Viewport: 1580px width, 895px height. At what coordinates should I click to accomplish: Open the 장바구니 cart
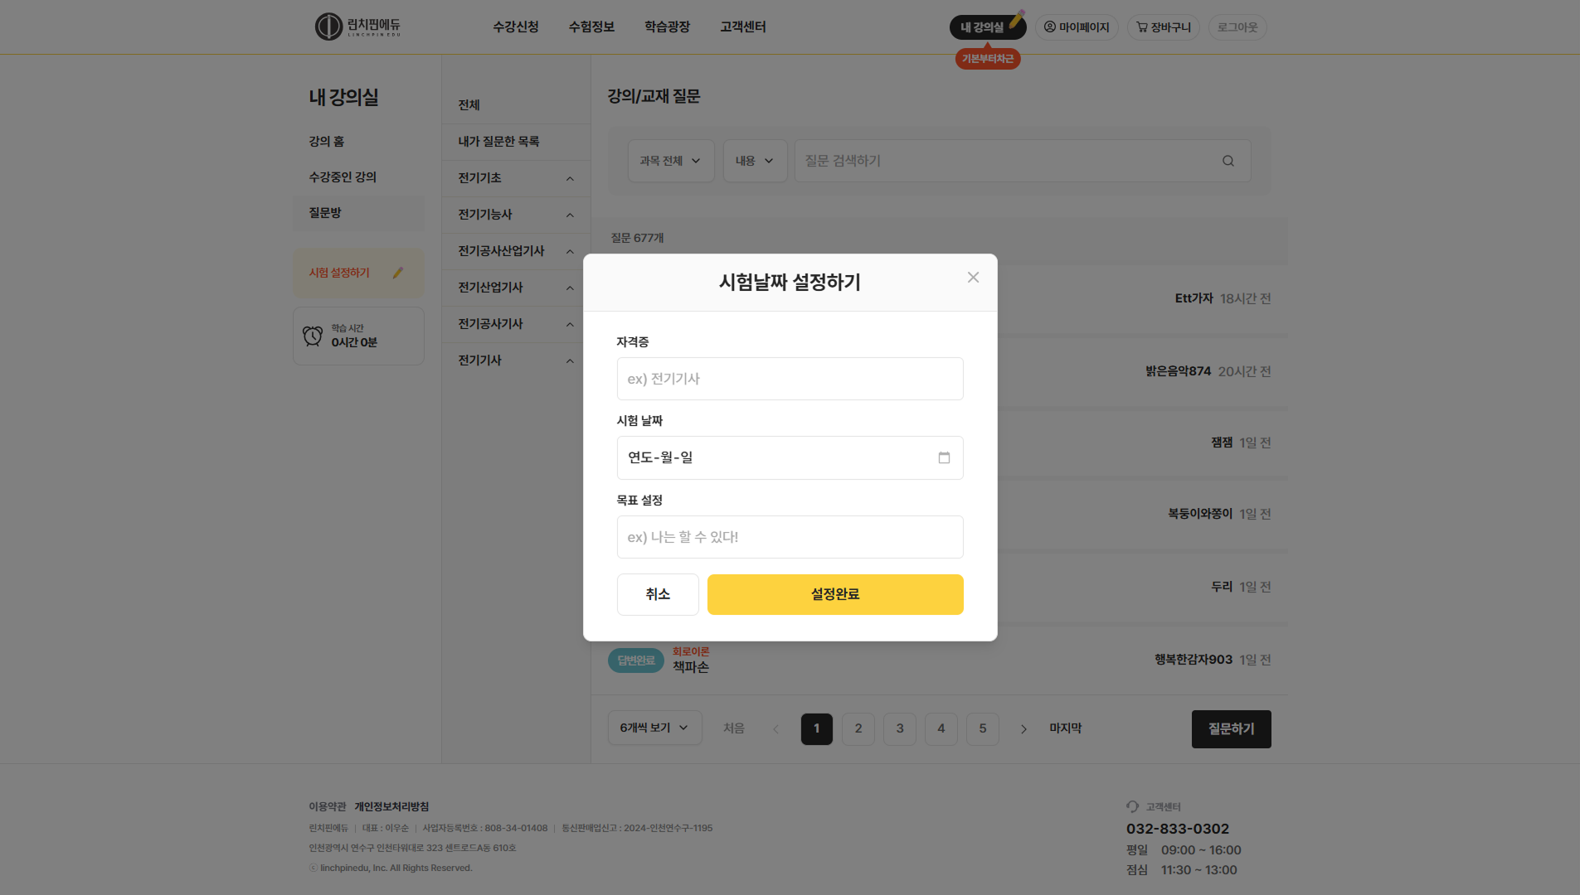(1163, 27)
